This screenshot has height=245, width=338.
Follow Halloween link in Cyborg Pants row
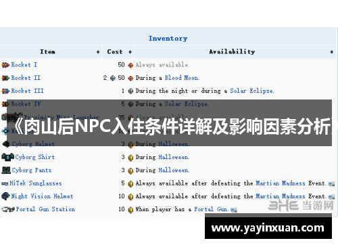pyautogui.click(x=174, y=170)
